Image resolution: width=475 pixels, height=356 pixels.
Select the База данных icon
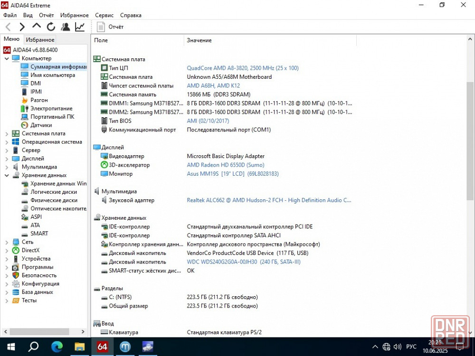pos(16,292)
